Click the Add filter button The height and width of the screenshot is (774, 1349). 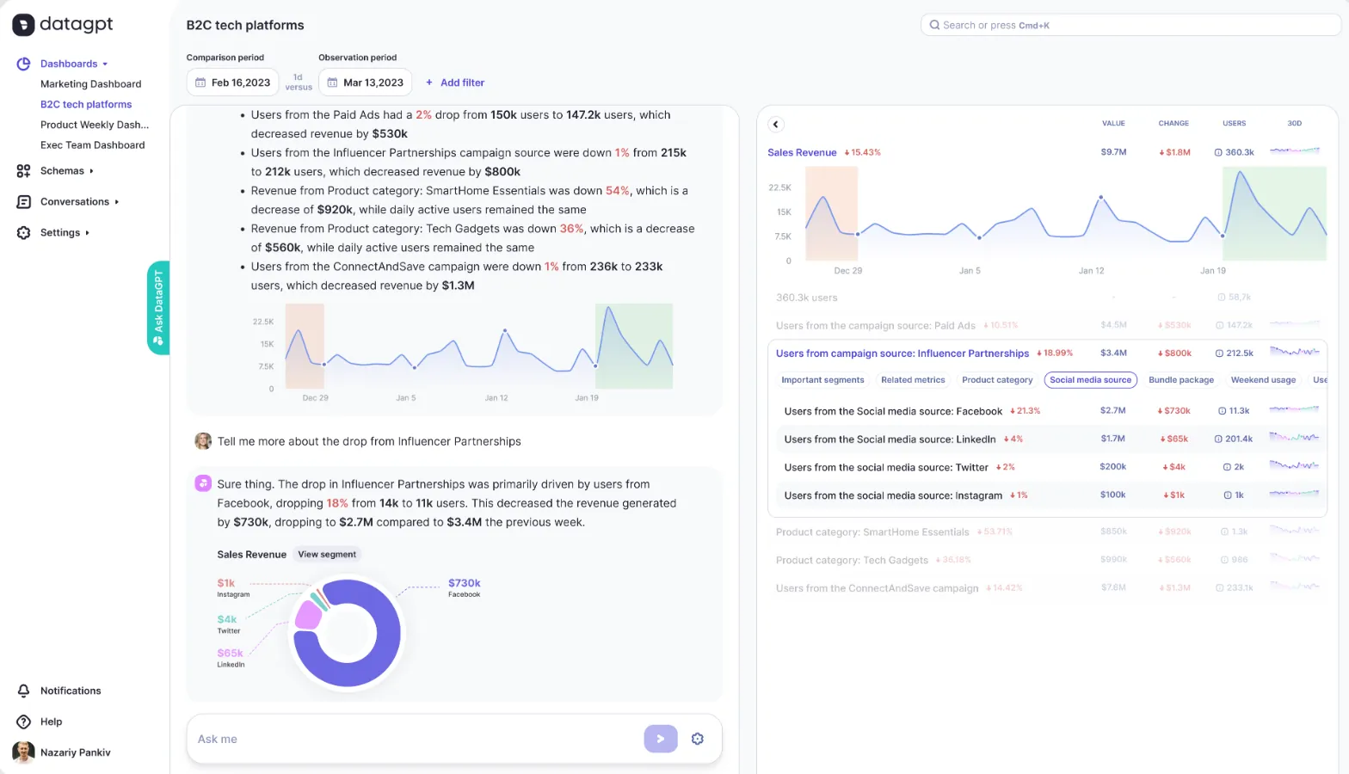455,83
